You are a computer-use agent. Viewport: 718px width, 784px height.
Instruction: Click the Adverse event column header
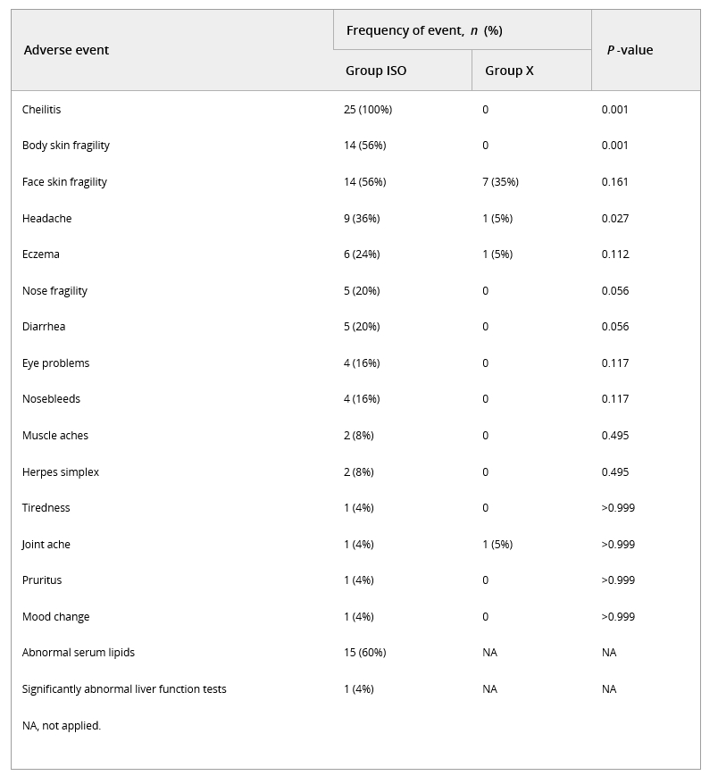click(x=66, y=50)
